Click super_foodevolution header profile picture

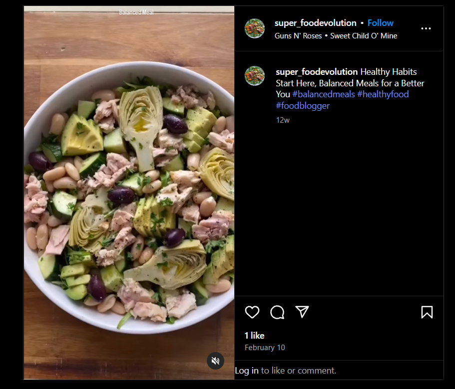click(254, 28)
